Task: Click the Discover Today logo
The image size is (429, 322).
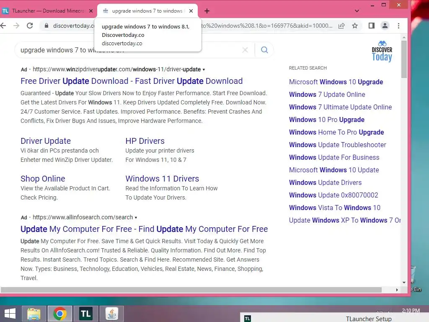Action: [382, 52]
